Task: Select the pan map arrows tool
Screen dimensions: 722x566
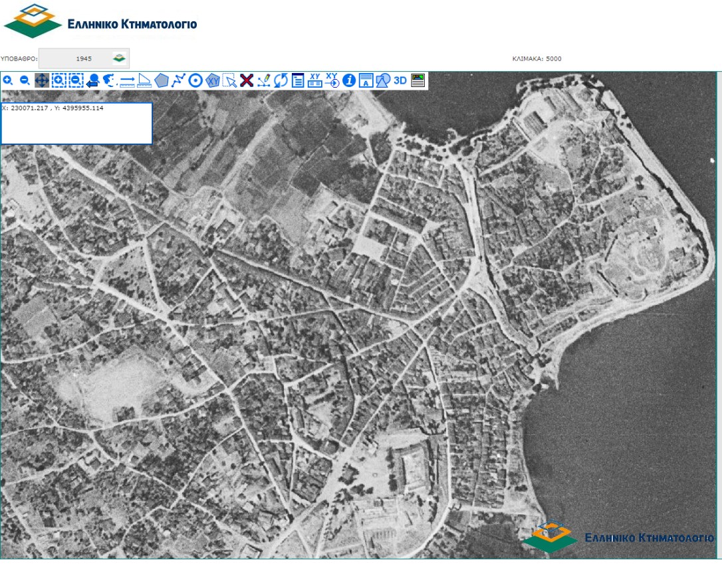Action: [41, 80]
